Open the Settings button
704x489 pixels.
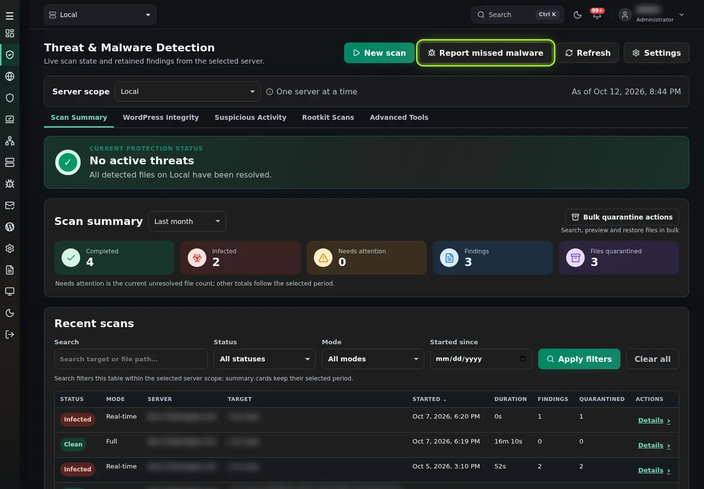point(657,53)
